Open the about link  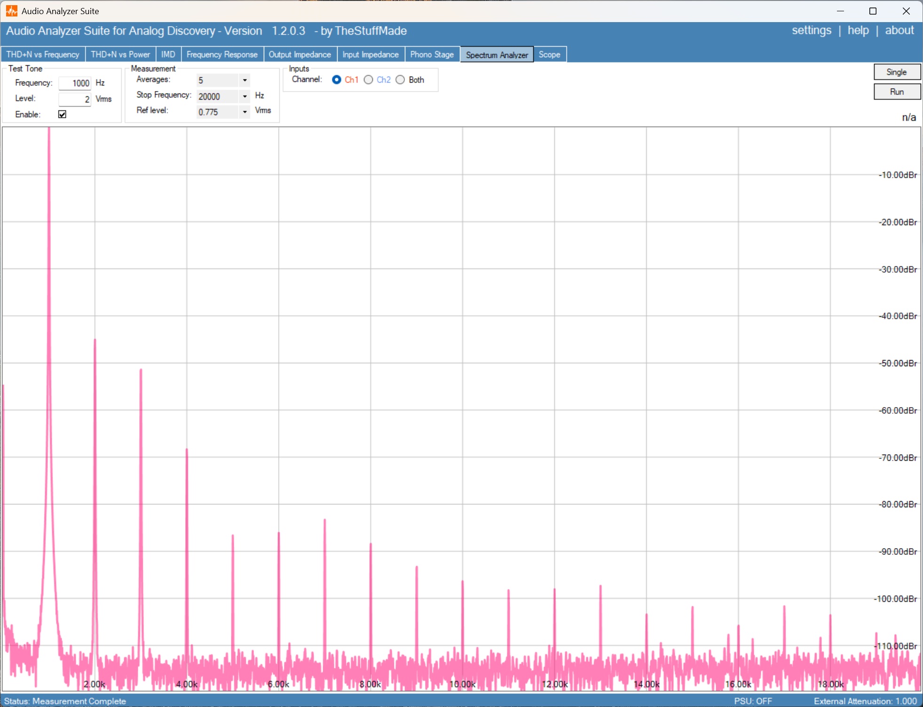pos(899,31)
